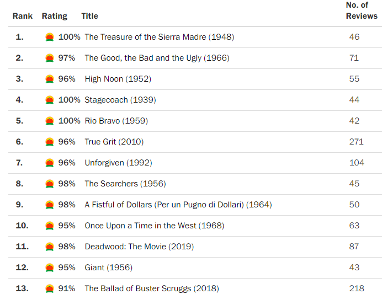This screenshot has width=382, height=294.
Task: Click the fresh rating icon beside Unforgiven
Action: tap(50, 163)
